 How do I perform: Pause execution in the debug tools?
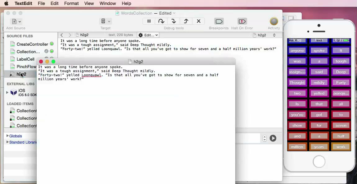149,21
